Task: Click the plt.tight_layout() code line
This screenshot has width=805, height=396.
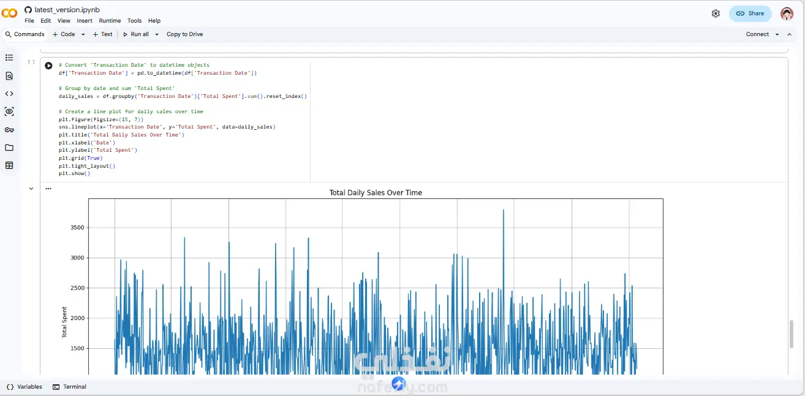Action: pyautogui.click(x=87, y=166)
